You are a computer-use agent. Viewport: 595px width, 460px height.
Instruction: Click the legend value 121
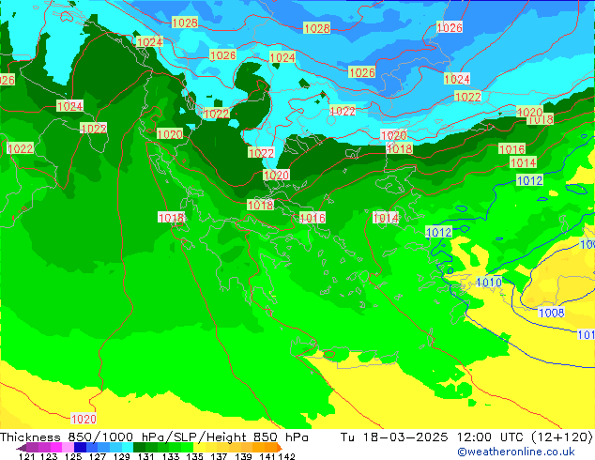(x=26, y=456)
